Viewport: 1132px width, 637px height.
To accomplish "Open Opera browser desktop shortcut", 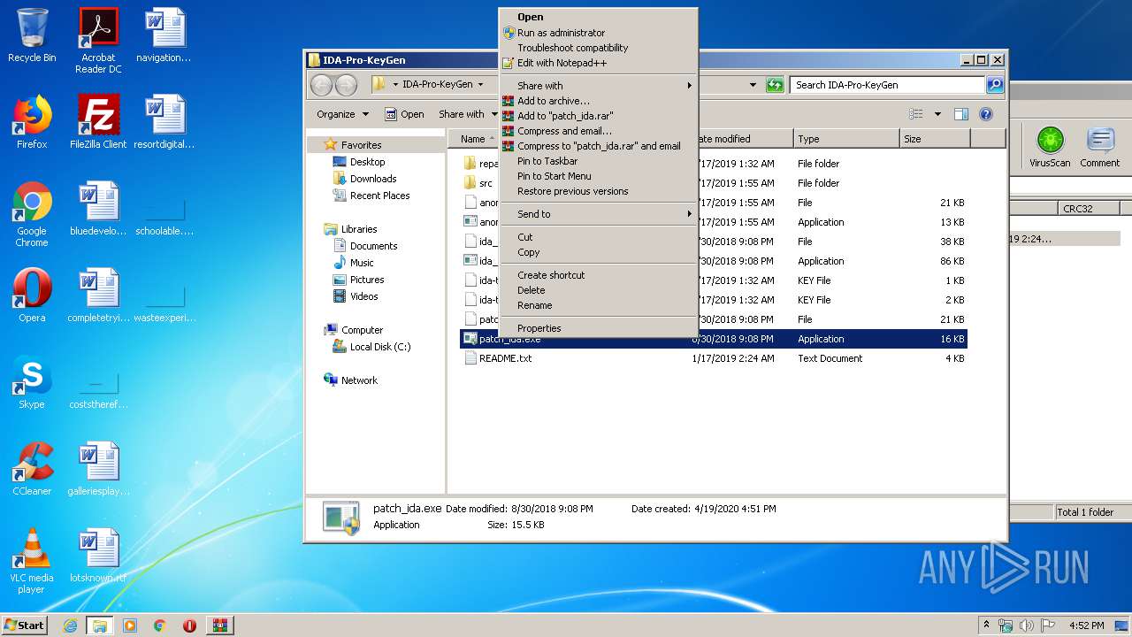I will (x=32, y=295).
